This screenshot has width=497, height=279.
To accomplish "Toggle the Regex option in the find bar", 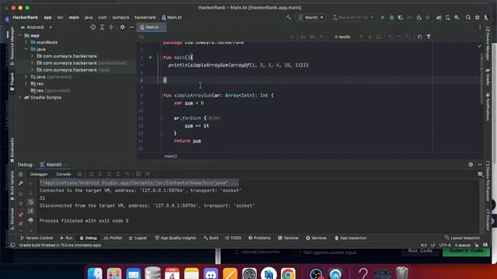I will click(x=321, y=37).
